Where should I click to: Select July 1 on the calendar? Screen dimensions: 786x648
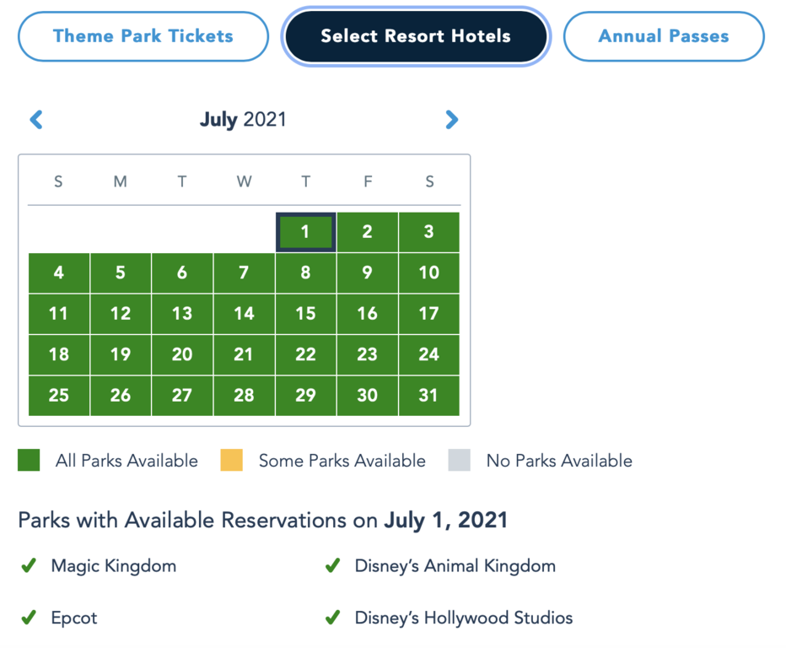pos(305,232)
